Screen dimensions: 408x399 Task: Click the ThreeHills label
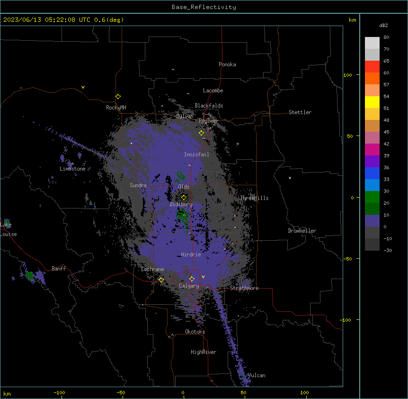pyautogui.click(x=254, y=198)
